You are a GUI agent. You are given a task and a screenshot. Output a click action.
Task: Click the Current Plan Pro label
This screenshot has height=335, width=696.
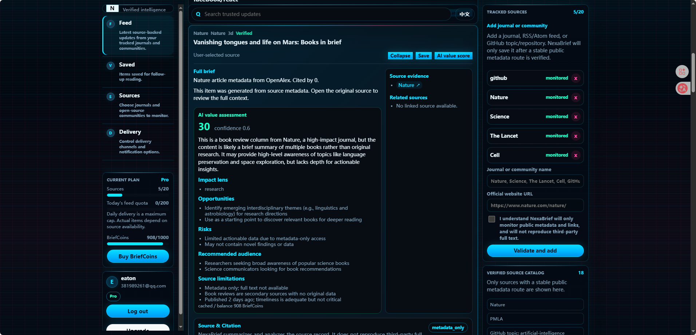click(x=165, y=180)
